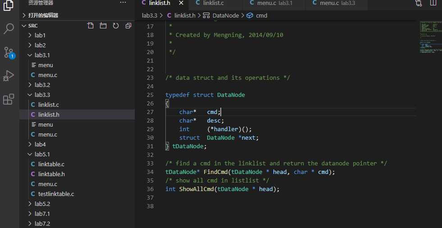Screen dimensions: 442x228
Task: Open menu file under lab3.3
Action: [x=77, y=124]
